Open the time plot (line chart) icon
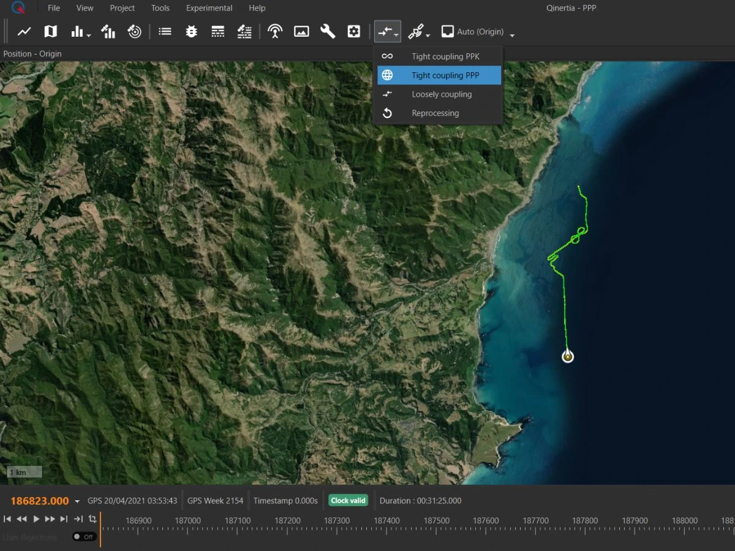The image size is (735, 551). tap(24, 31)
